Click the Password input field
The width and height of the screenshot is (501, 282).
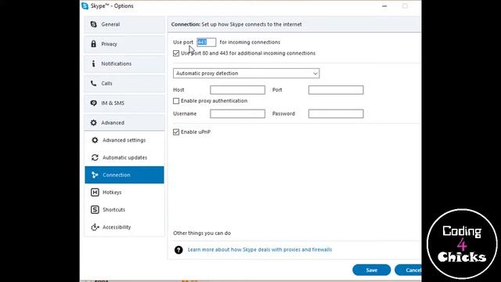(x=336, y=114)
